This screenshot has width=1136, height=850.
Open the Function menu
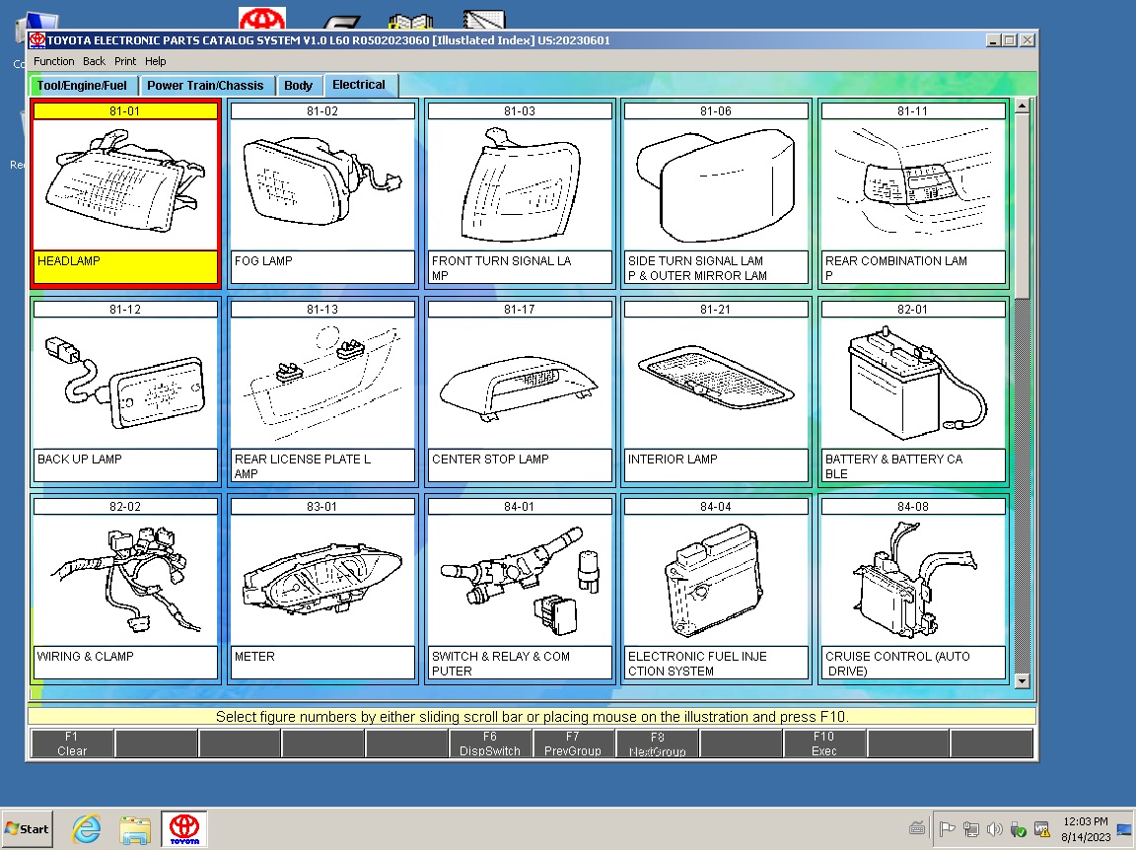53,61
